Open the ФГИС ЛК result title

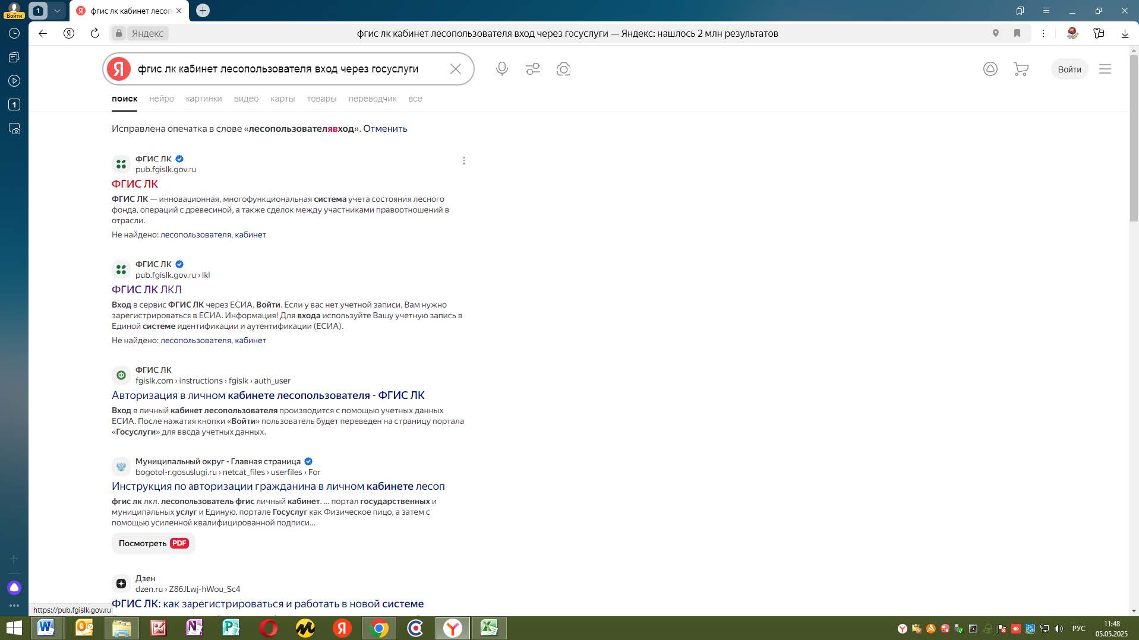pos(135,184)
